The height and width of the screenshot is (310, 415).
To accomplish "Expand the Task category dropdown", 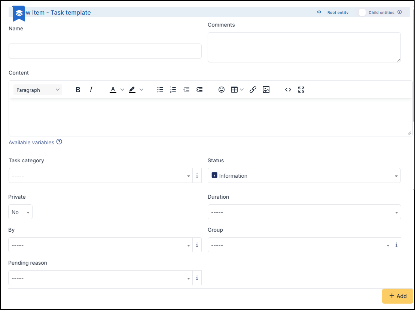I will [x=100, y=176].
